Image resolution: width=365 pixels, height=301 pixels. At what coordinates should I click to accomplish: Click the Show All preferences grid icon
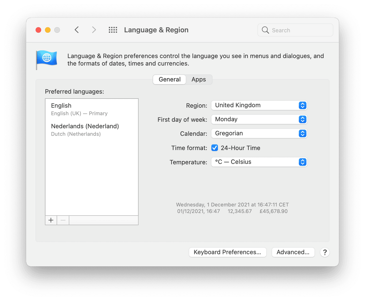pos(113,30)
